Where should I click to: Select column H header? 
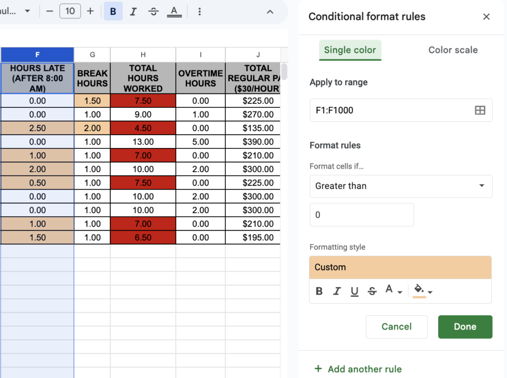click(143, 54)
